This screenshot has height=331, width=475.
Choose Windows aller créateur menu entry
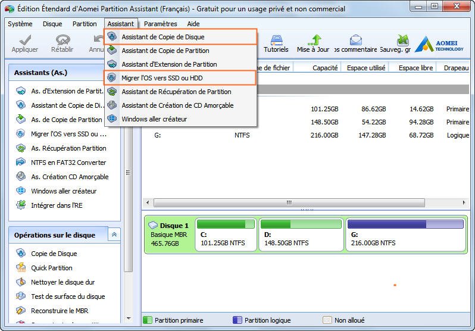tap(180, 119)
